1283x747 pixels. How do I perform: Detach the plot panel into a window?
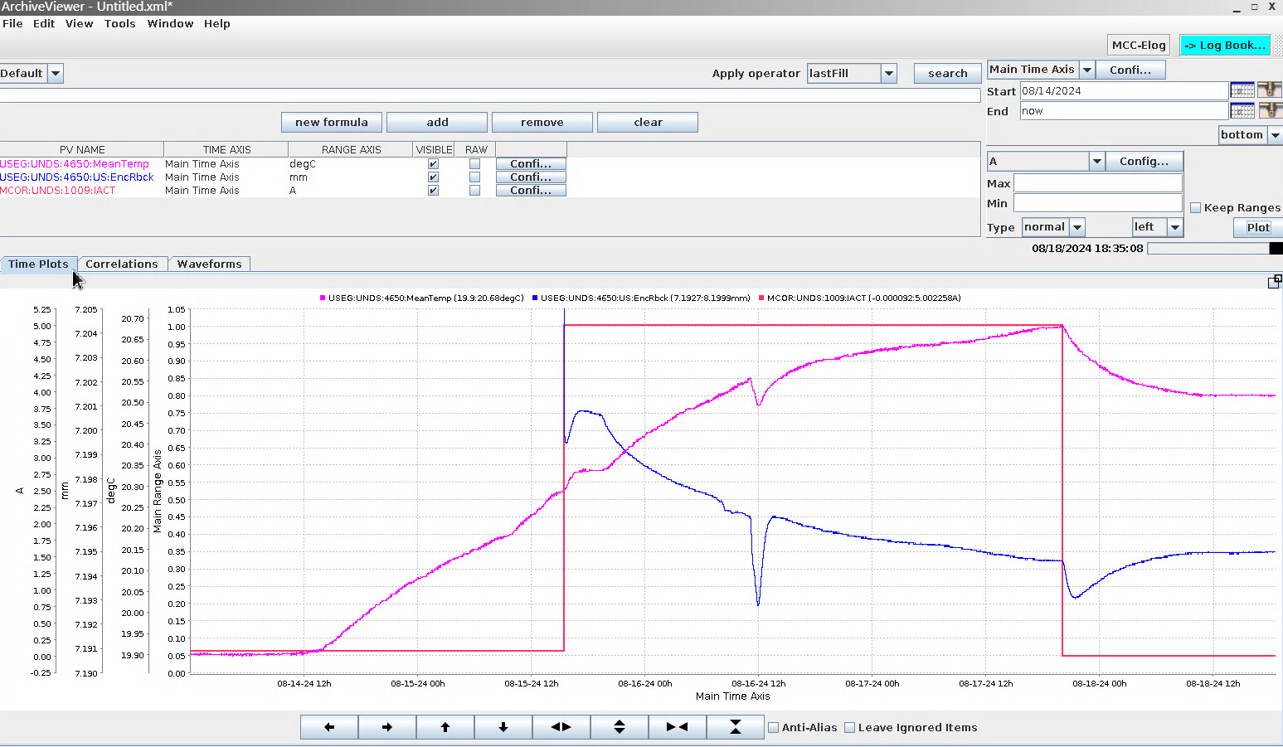[1275, 282]
